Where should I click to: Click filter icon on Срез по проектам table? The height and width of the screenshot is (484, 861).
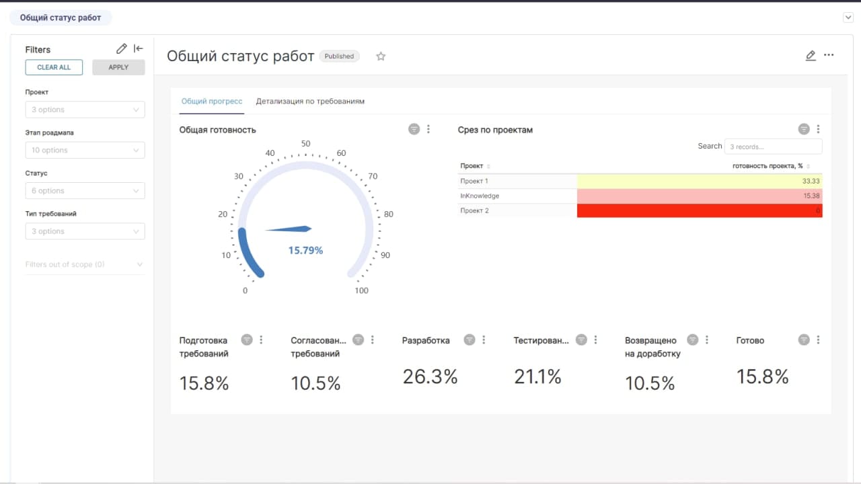(x=804, y=129)
